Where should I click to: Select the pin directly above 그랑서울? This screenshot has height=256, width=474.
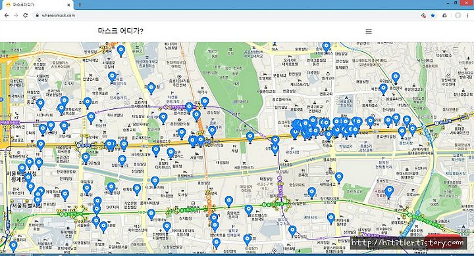pos(64,127)
